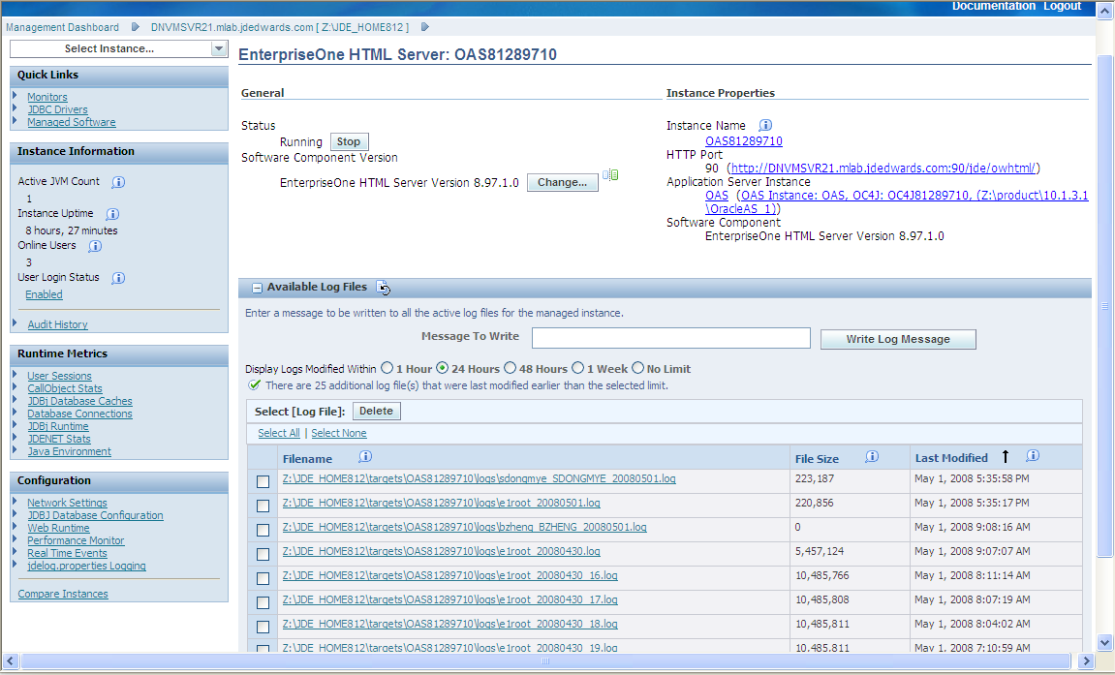Click info icon next to Instance Uptime
Viewport: 1115px width, 675px height.
click(x=112, y=214)
